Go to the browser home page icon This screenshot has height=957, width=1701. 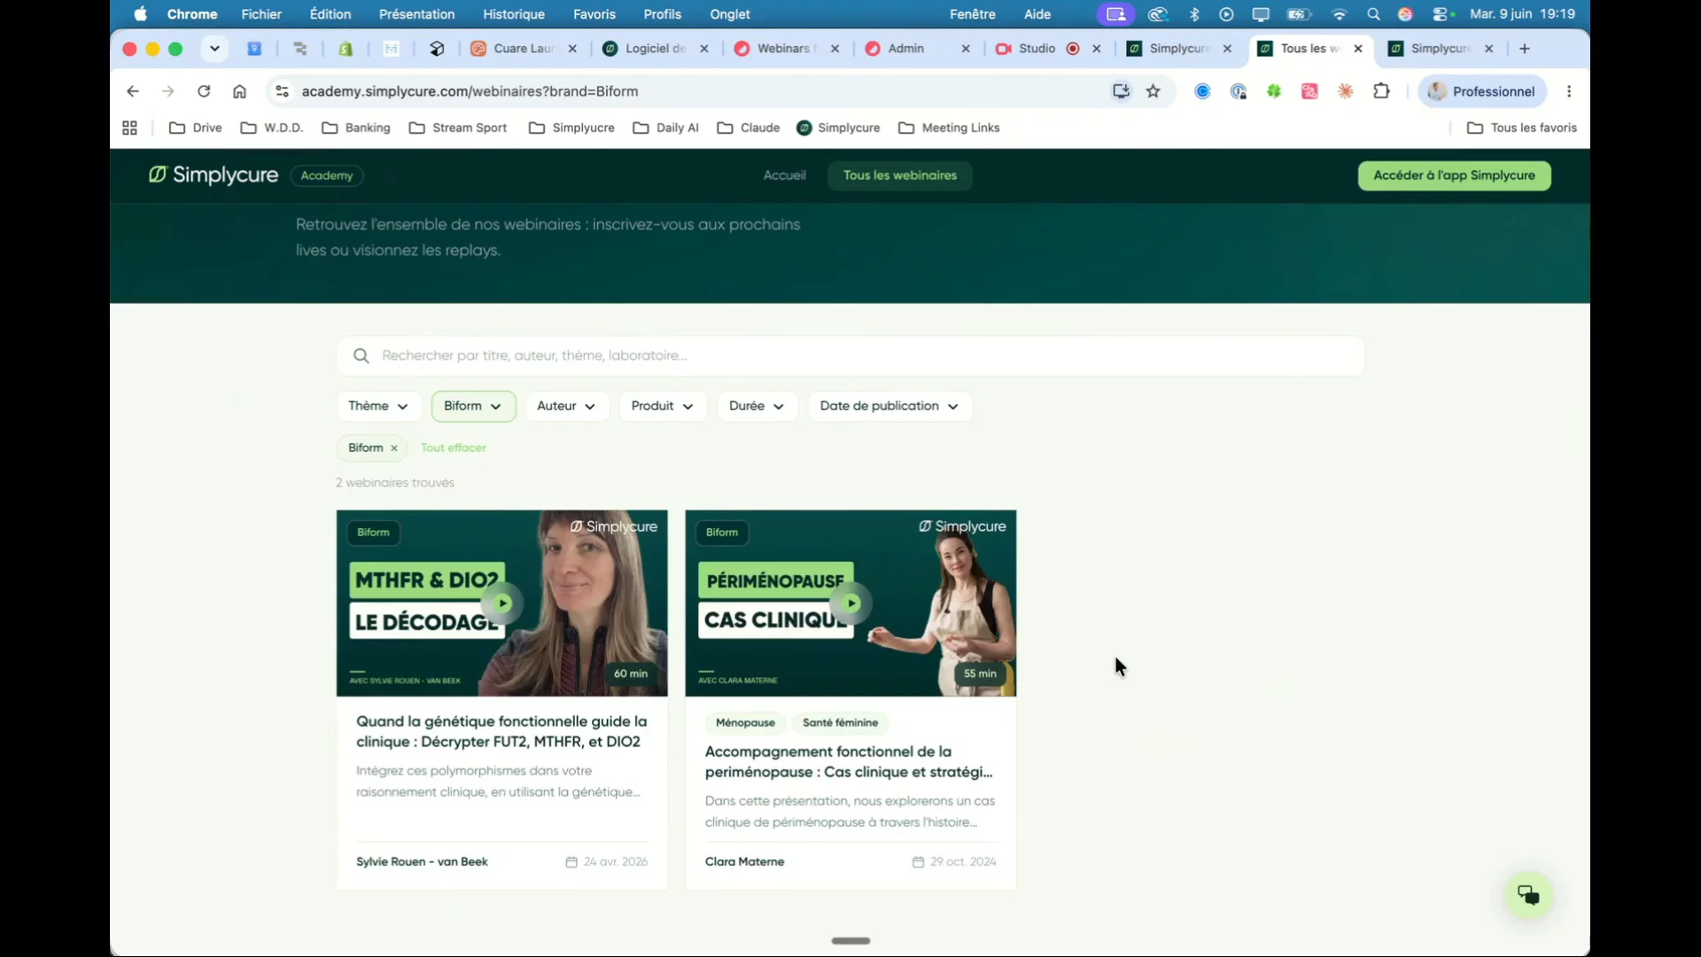(x=239, y=91)
